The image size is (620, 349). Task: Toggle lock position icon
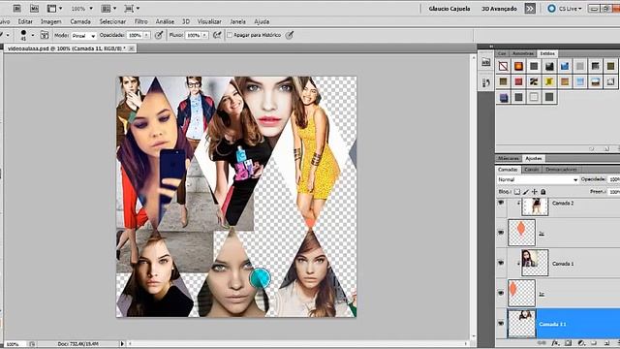(x=535, y=192)
